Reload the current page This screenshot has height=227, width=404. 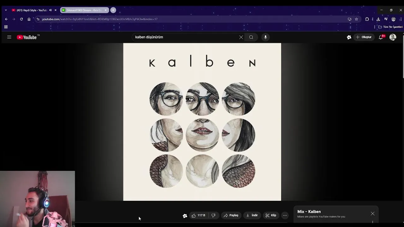(21, 19)
